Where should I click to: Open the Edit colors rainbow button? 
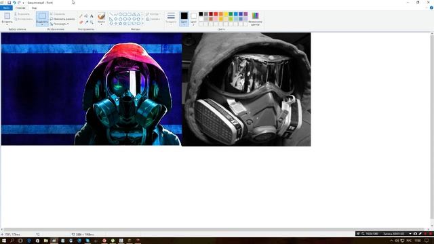tap(255, 19)
